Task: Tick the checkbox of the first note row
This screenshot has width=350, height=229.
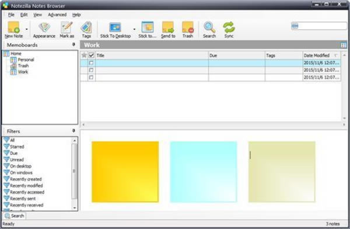Action: click(91, 63)
